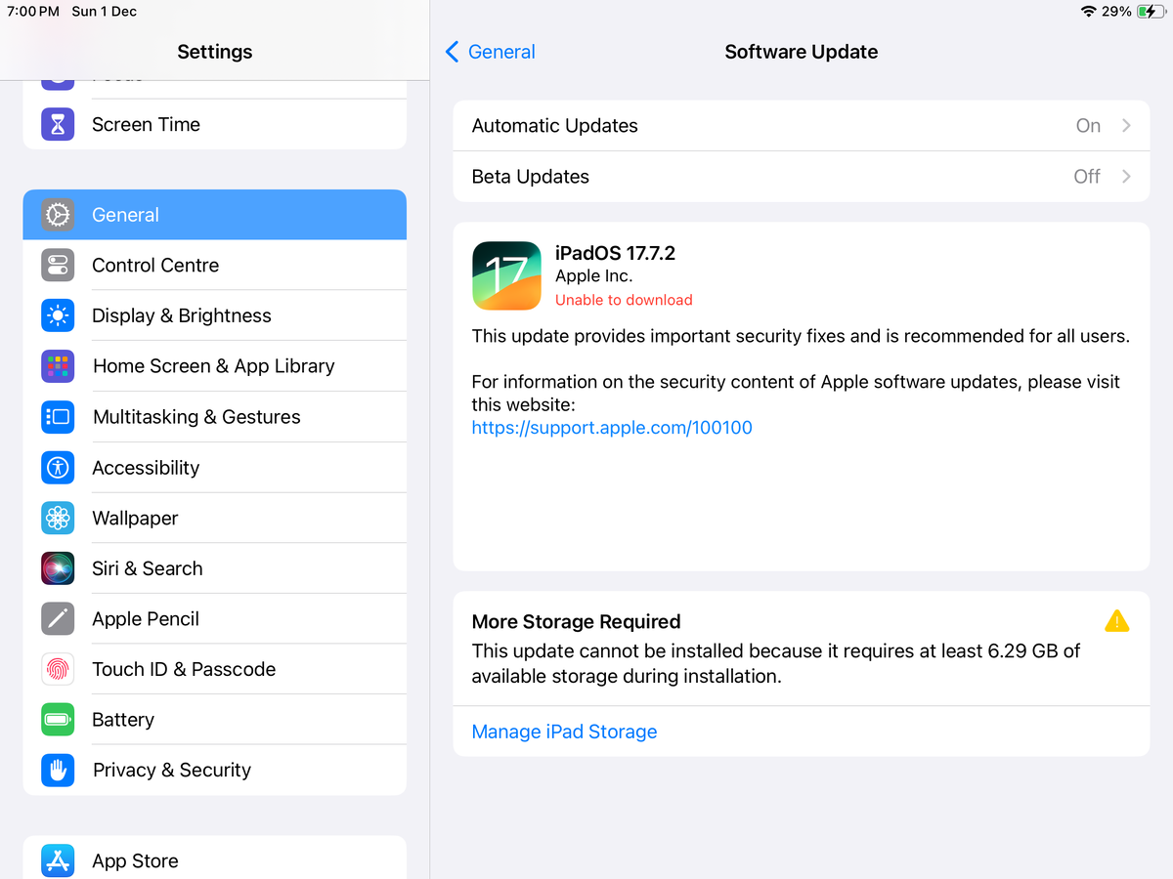
Task: Tap the battery indicator in the status bar
Action: [x=1151, y=12]
